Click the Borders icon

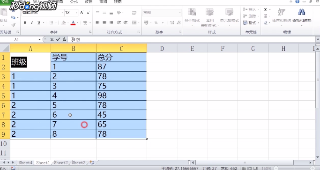coord(51,22)
